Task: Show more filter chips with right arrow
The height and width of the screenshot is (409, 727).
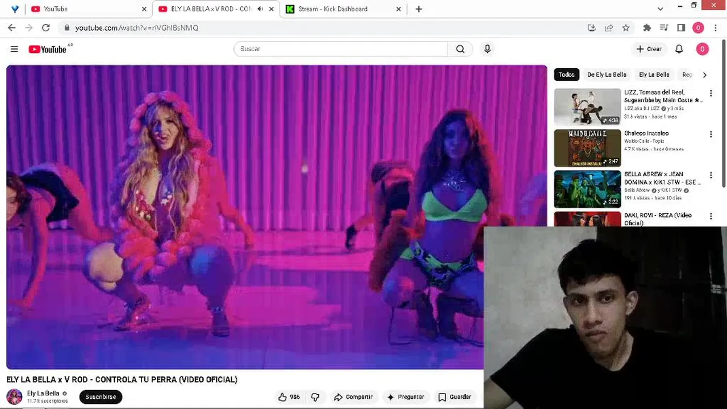Action: click(704, 74)
